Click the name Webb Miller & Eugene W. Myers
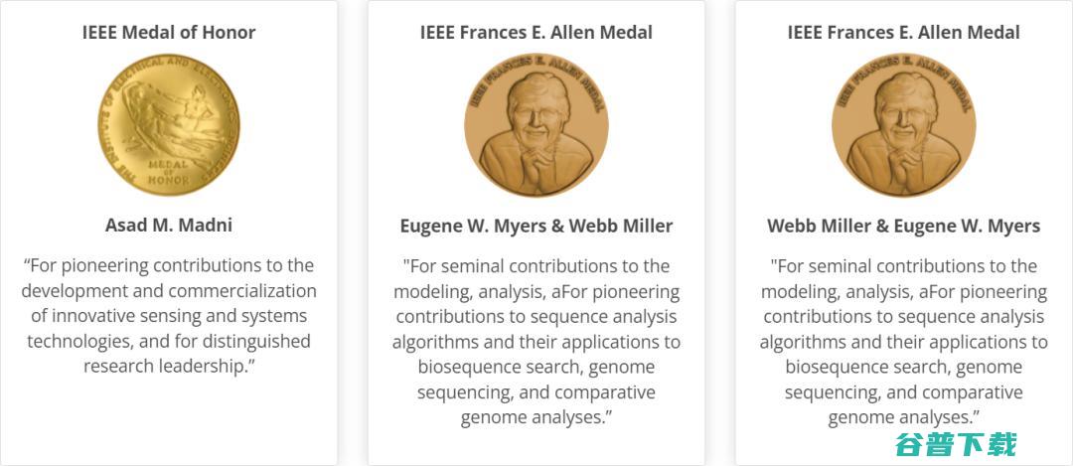 point(903,226)
